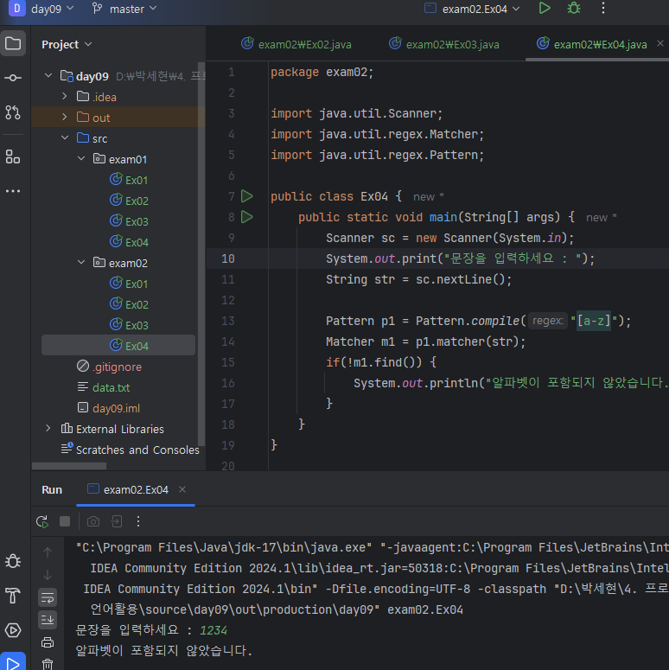Toggle the Project tool window button
669x670 pixels.
[13, 43]
